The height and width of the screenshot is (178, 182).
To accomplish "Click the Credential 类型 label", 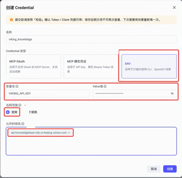I will pos(16,51).
